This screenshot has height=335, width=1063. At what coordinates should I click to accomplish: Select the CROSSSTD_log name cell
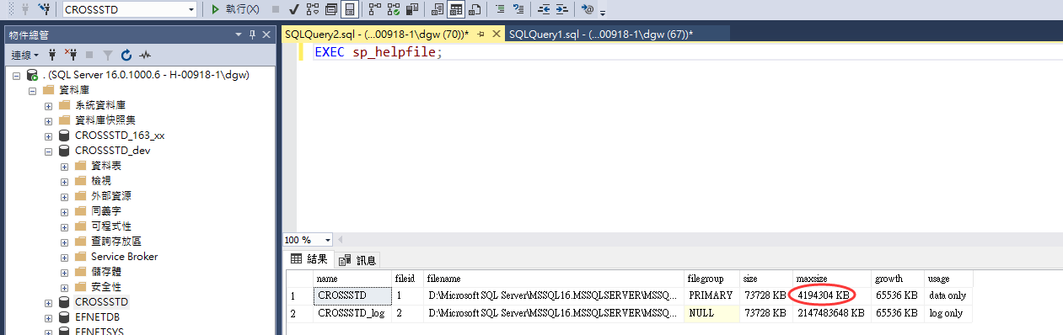pyautogui.click(x=352, y=313)
